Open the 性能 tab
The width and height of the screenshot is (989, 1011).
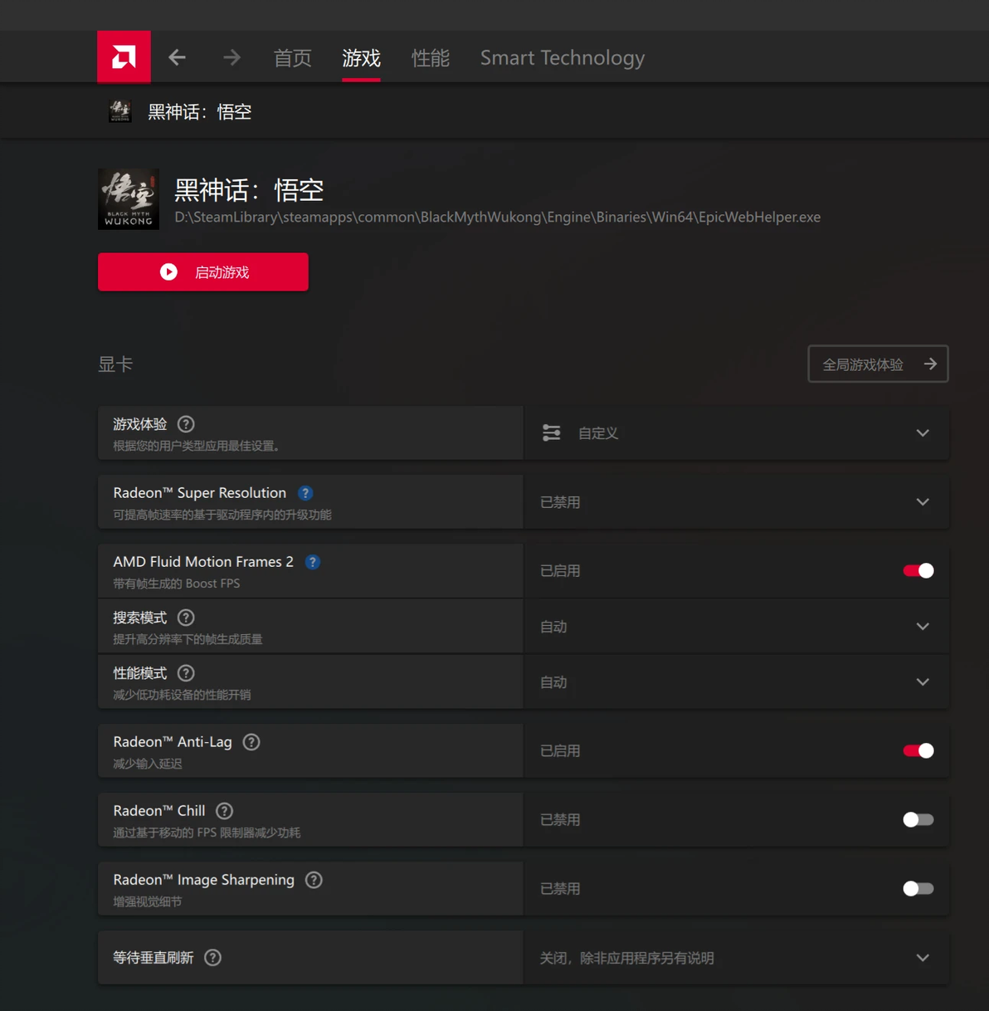(431, 57)
